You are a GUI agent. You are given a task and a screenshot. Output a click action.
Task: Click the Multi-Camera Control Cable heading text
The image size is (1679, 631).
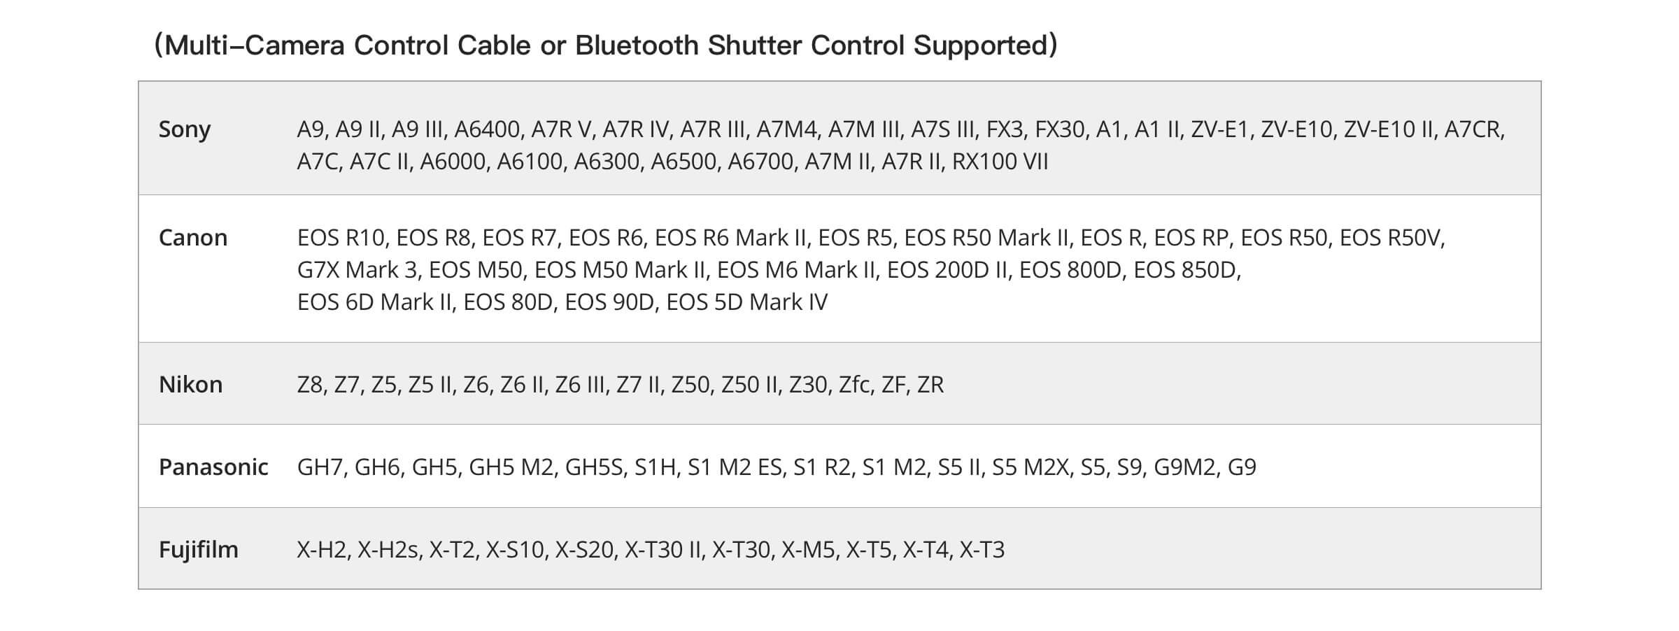pyautogui.click(x=605, y=45)
